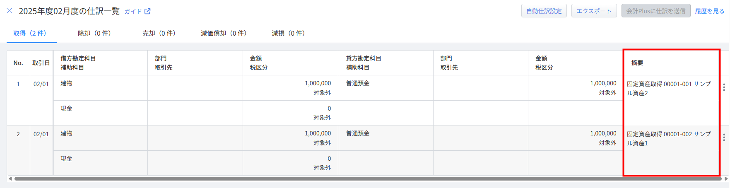730x188 pixels.
Task: Click the 摘要 column header
Action: point(637,63)
